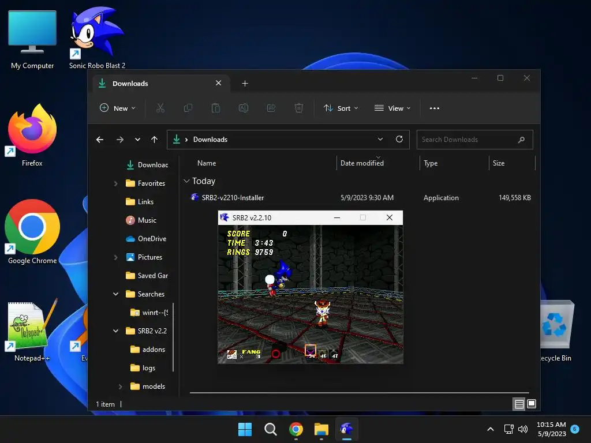Viewport: 591px width, 443px height.
Task: Click Downloads in the address bar
Action: [x=210, y=140]
